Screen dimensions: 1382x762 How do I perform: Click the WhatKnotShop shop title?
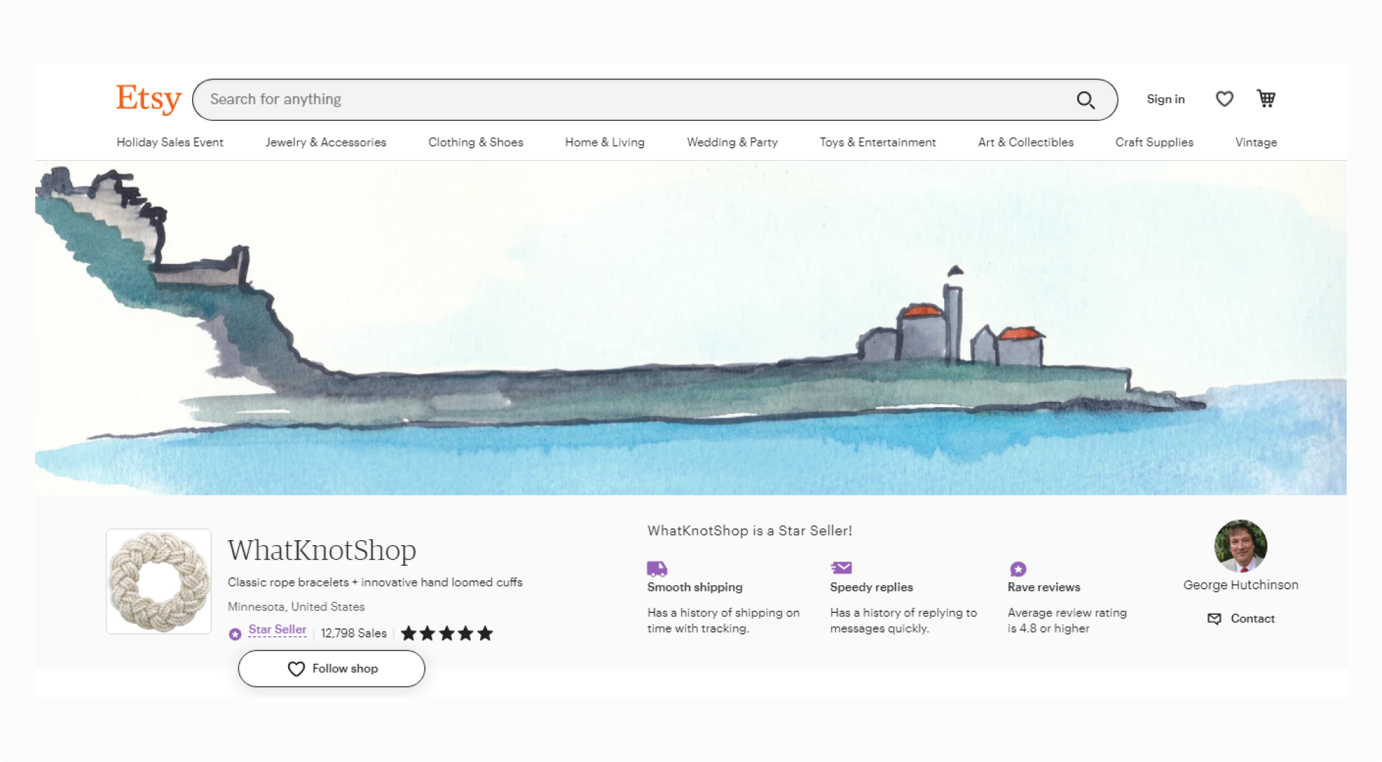point(322,550)
